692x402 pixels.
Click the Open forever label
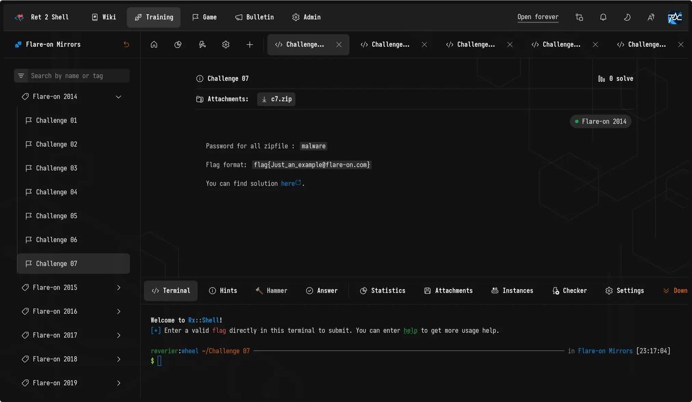pos(538,17)
